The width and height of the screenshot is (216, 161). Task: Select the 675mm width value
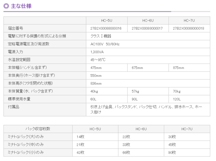137,68
